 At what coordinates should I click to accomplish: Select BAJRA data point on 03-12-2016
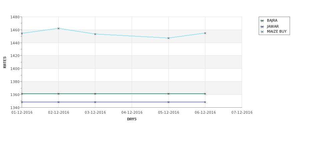[95, 94]
